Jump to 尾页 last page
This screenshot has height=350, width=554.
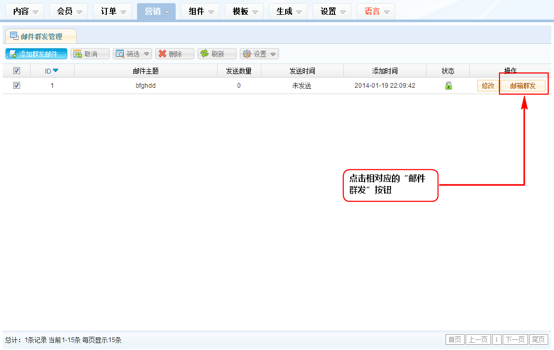coord(539,339)
